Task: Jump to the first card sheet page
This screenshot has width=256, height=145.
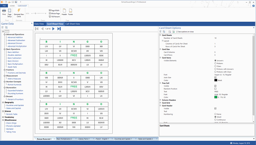Action: 37,29
